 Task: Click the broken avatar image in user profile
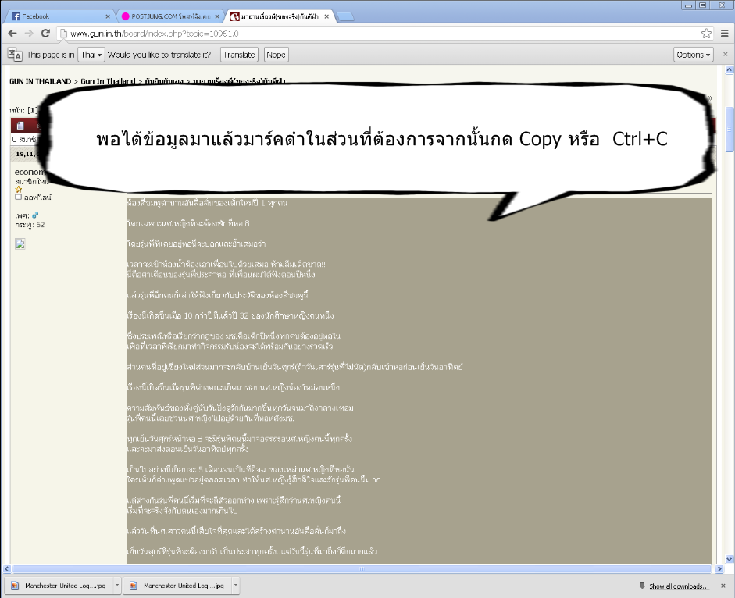pyautogui.click(x=20, y=244)
